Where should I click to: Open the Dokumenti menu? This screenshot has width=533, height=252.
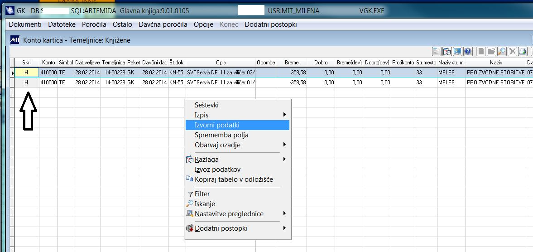[x=25, y=24]
